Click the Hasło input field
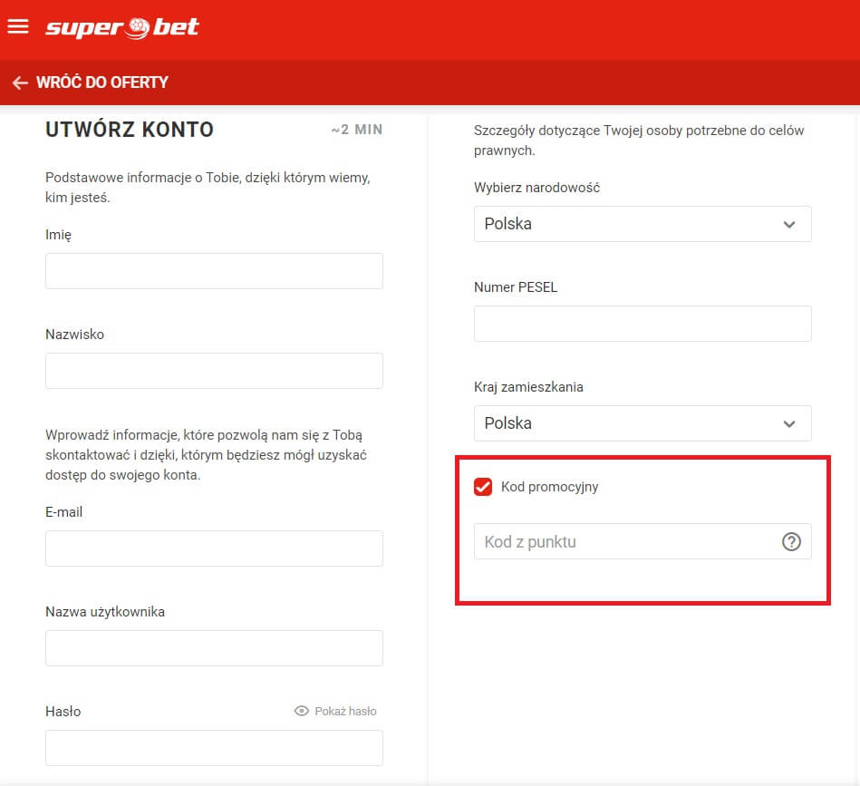The height and width of the screenshot is (786, 860). pyautogui.click(x=214, y=748)
